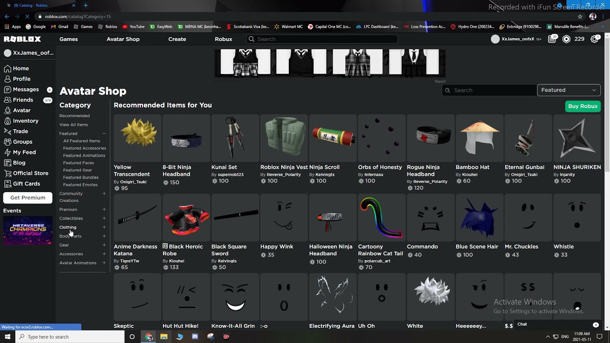610x343 pixels.
Task: Open a new browser tab
Action: click(x=85, y=5)
